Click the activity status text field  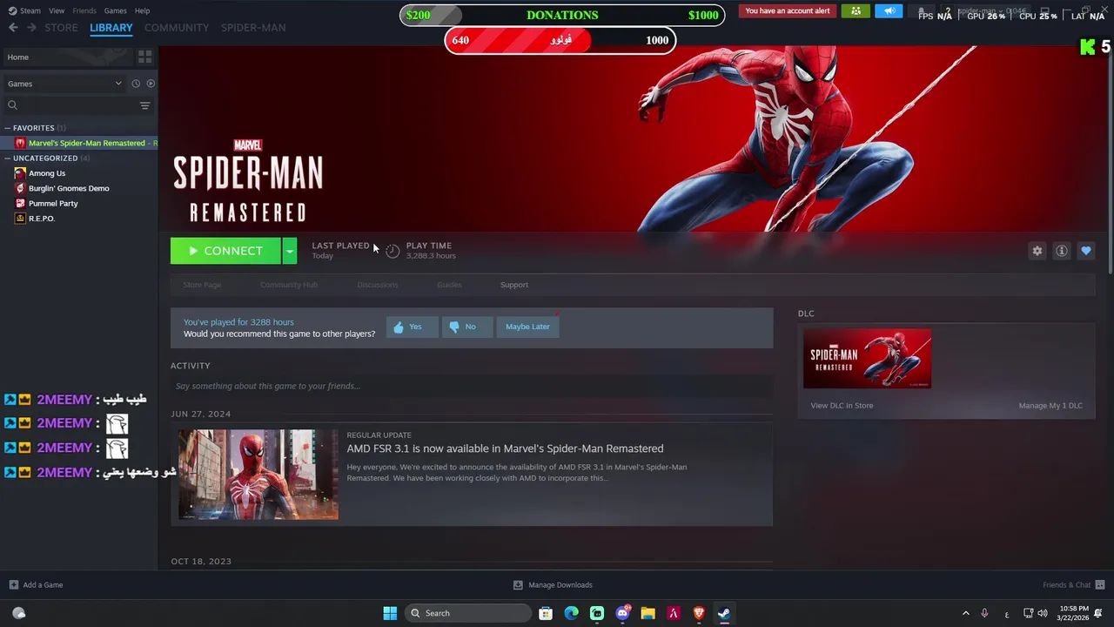point(471,386)
